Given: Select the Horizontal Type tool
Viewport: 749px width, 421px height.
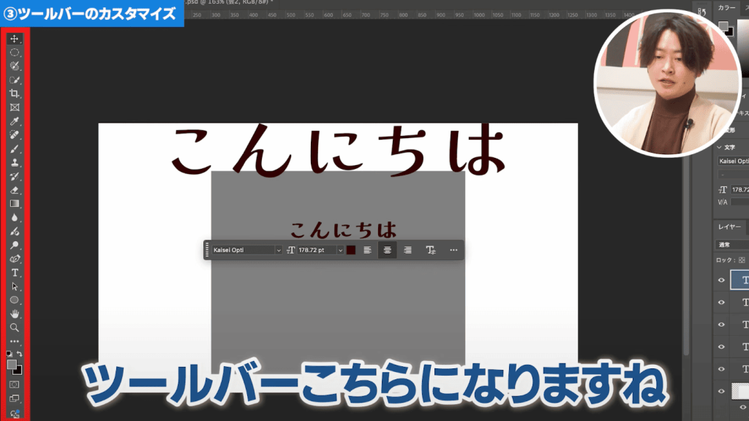Looking at the screenshot, I should [x=15, y=273].
